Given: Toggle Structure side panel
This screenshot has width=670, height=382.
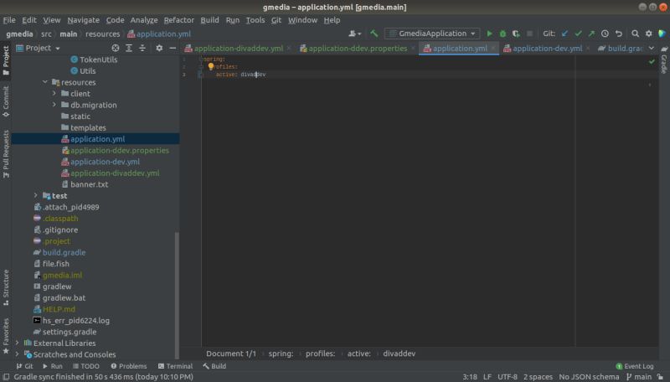Looking at the screenshot, I should (6, 287).
